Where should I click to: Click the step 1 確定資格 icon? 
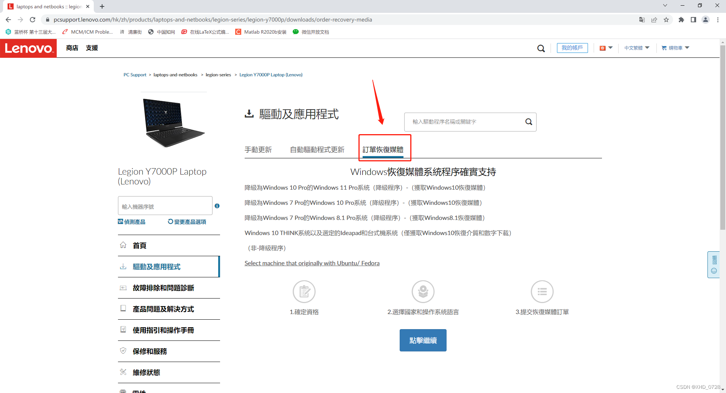[304, 292]
